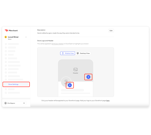Expand the Local Diner store dropdown chevron
The image size is (151, 135).
point(26,37)
